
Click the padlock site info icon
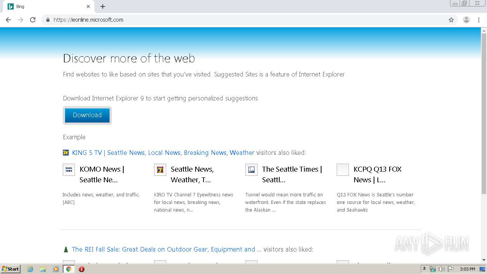[48, 20]
